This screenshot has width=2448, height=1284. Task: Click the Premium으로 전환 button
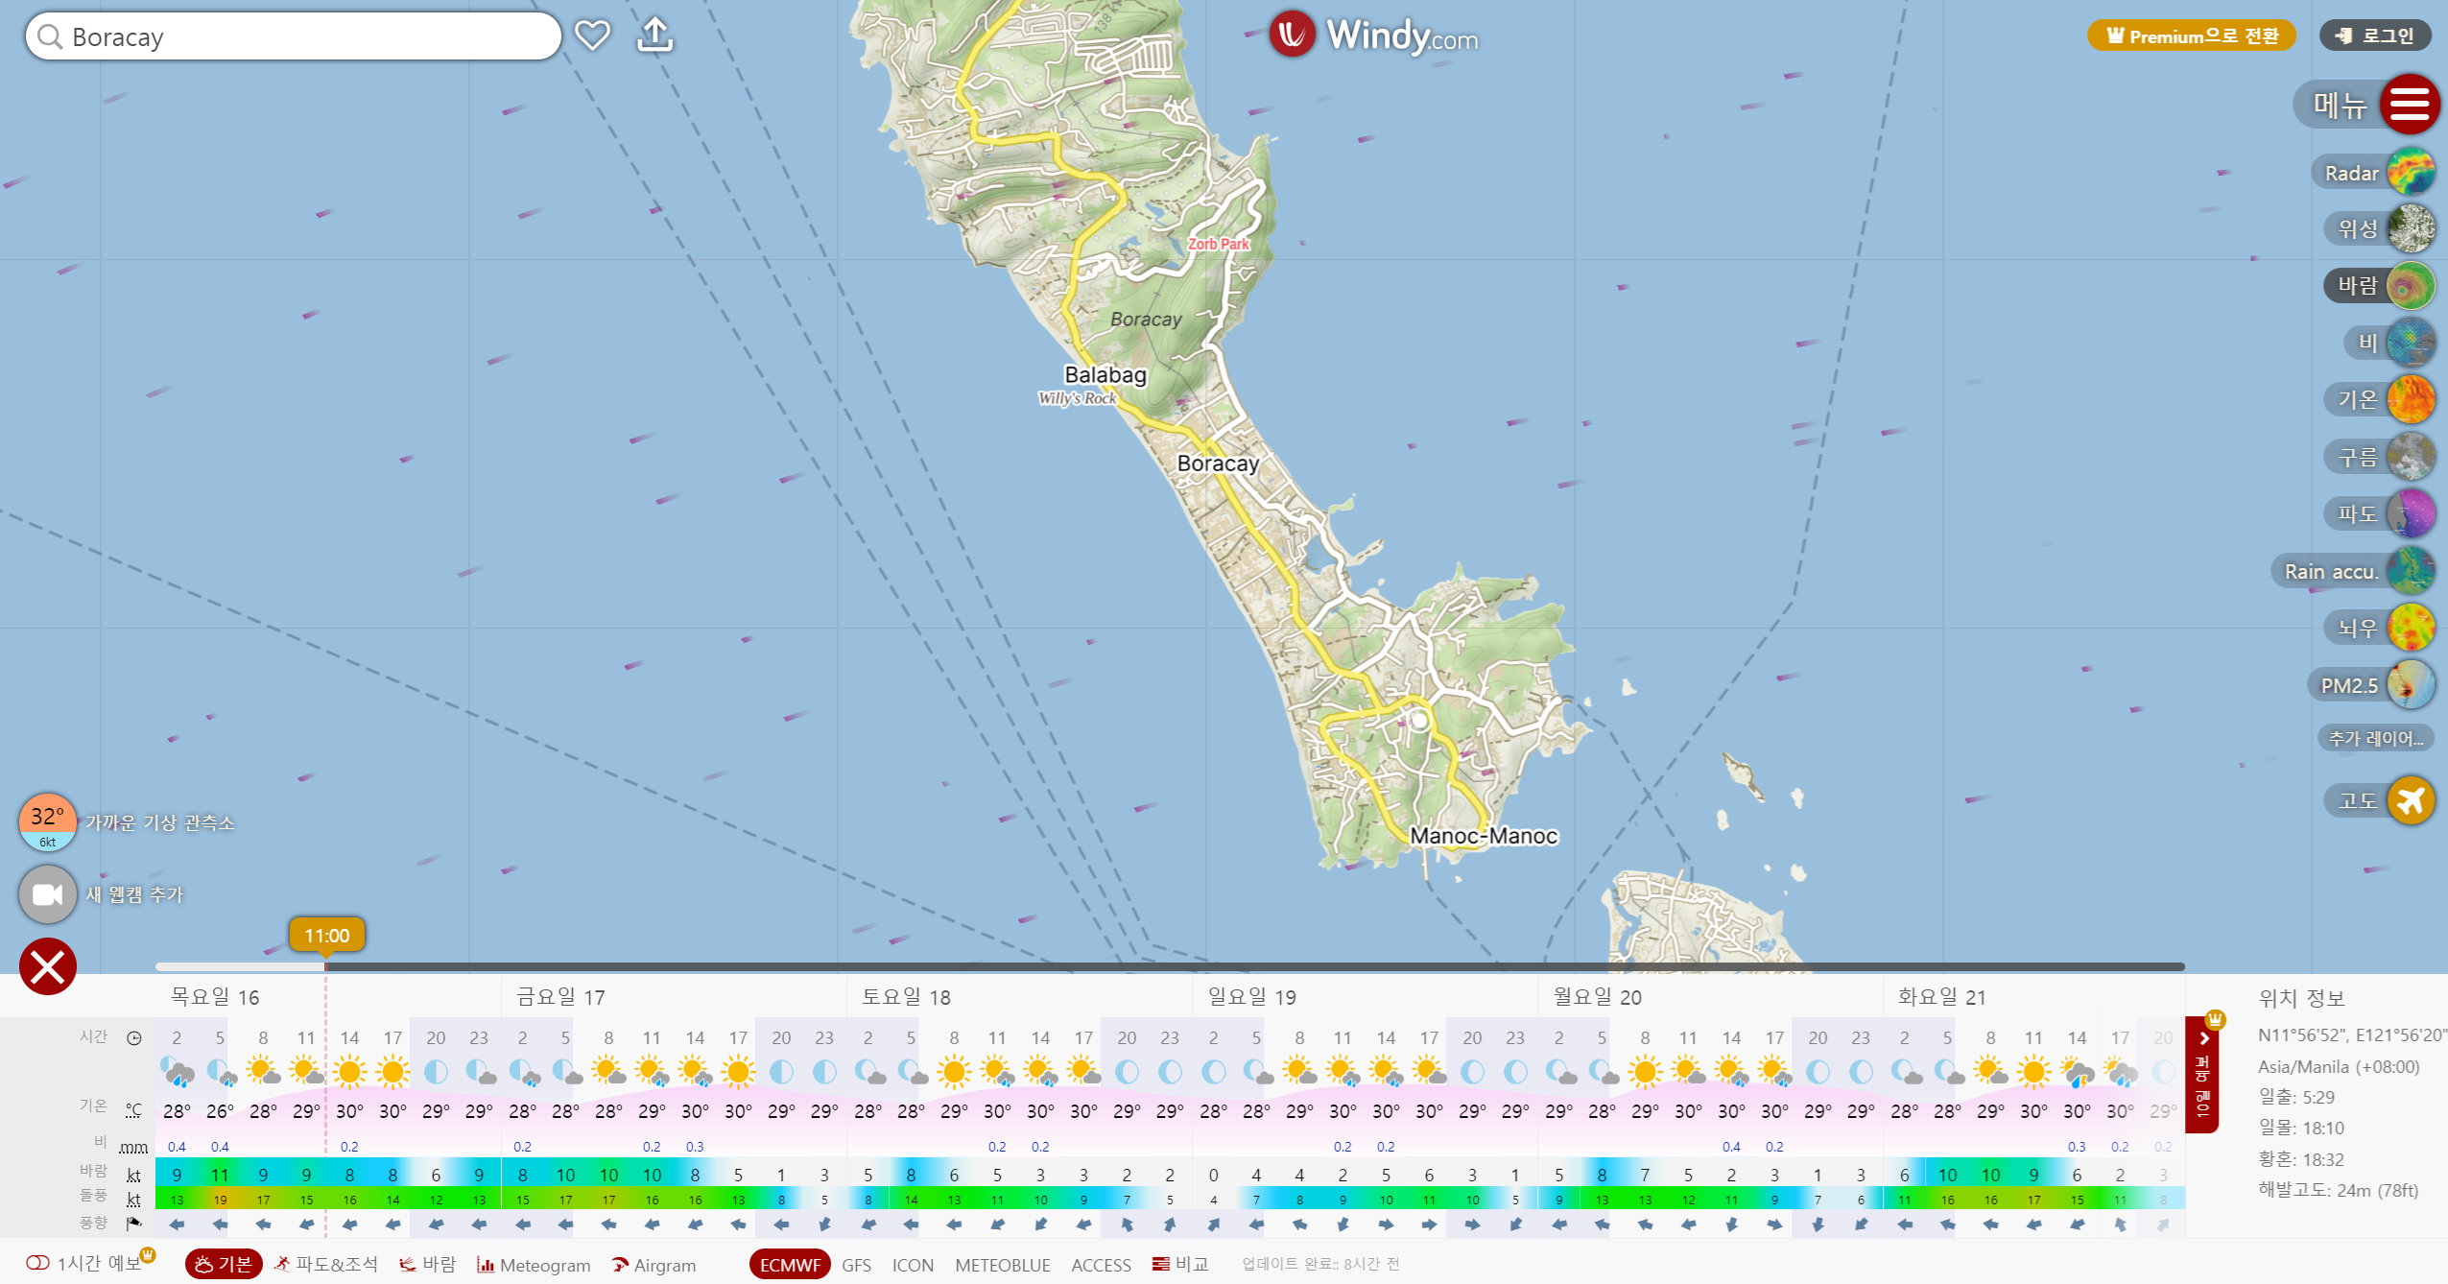coord(2191,36)
